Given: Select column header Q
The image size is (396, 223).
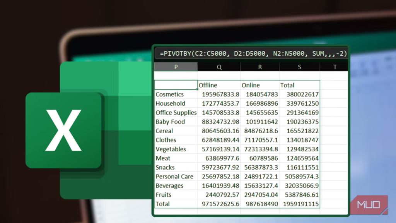Looking at the screenshot, I should coord(219,67).
